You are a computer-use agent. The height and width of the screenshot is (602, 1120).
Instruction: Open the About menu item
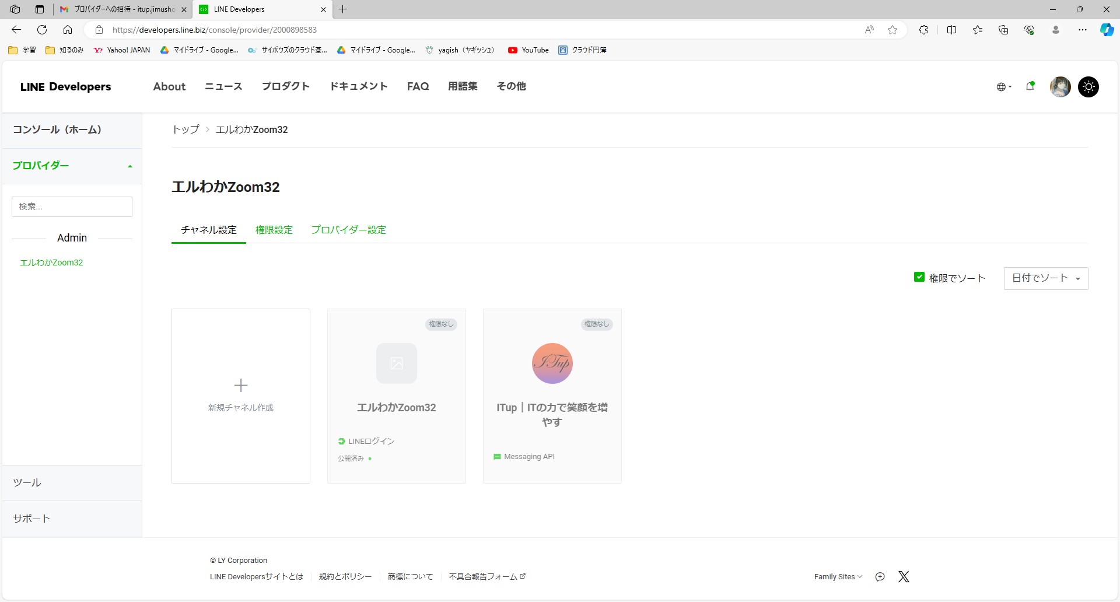[169, 86]
